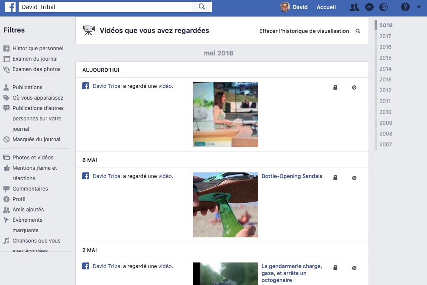Jump to year 2012 in timeline
The width and height of the screenshot is (427, 285).
(x=385, y=91)
